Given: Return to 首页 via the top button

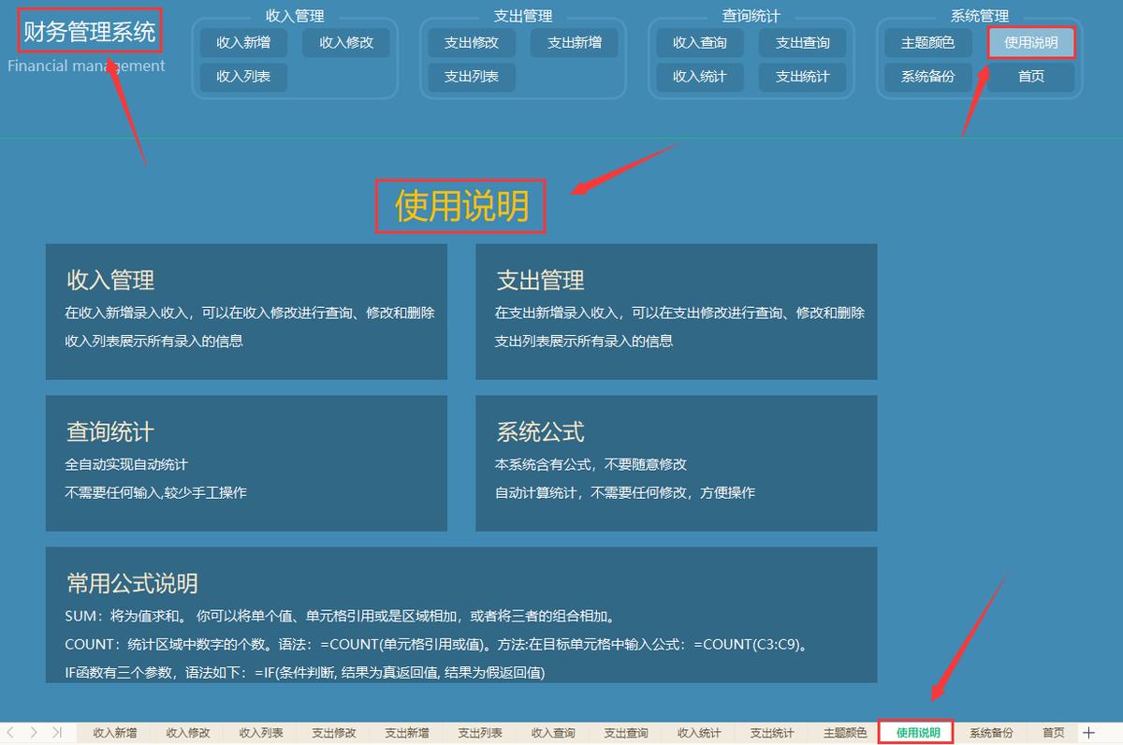Looking at the screenshot, I should (x=1031, y=78).
